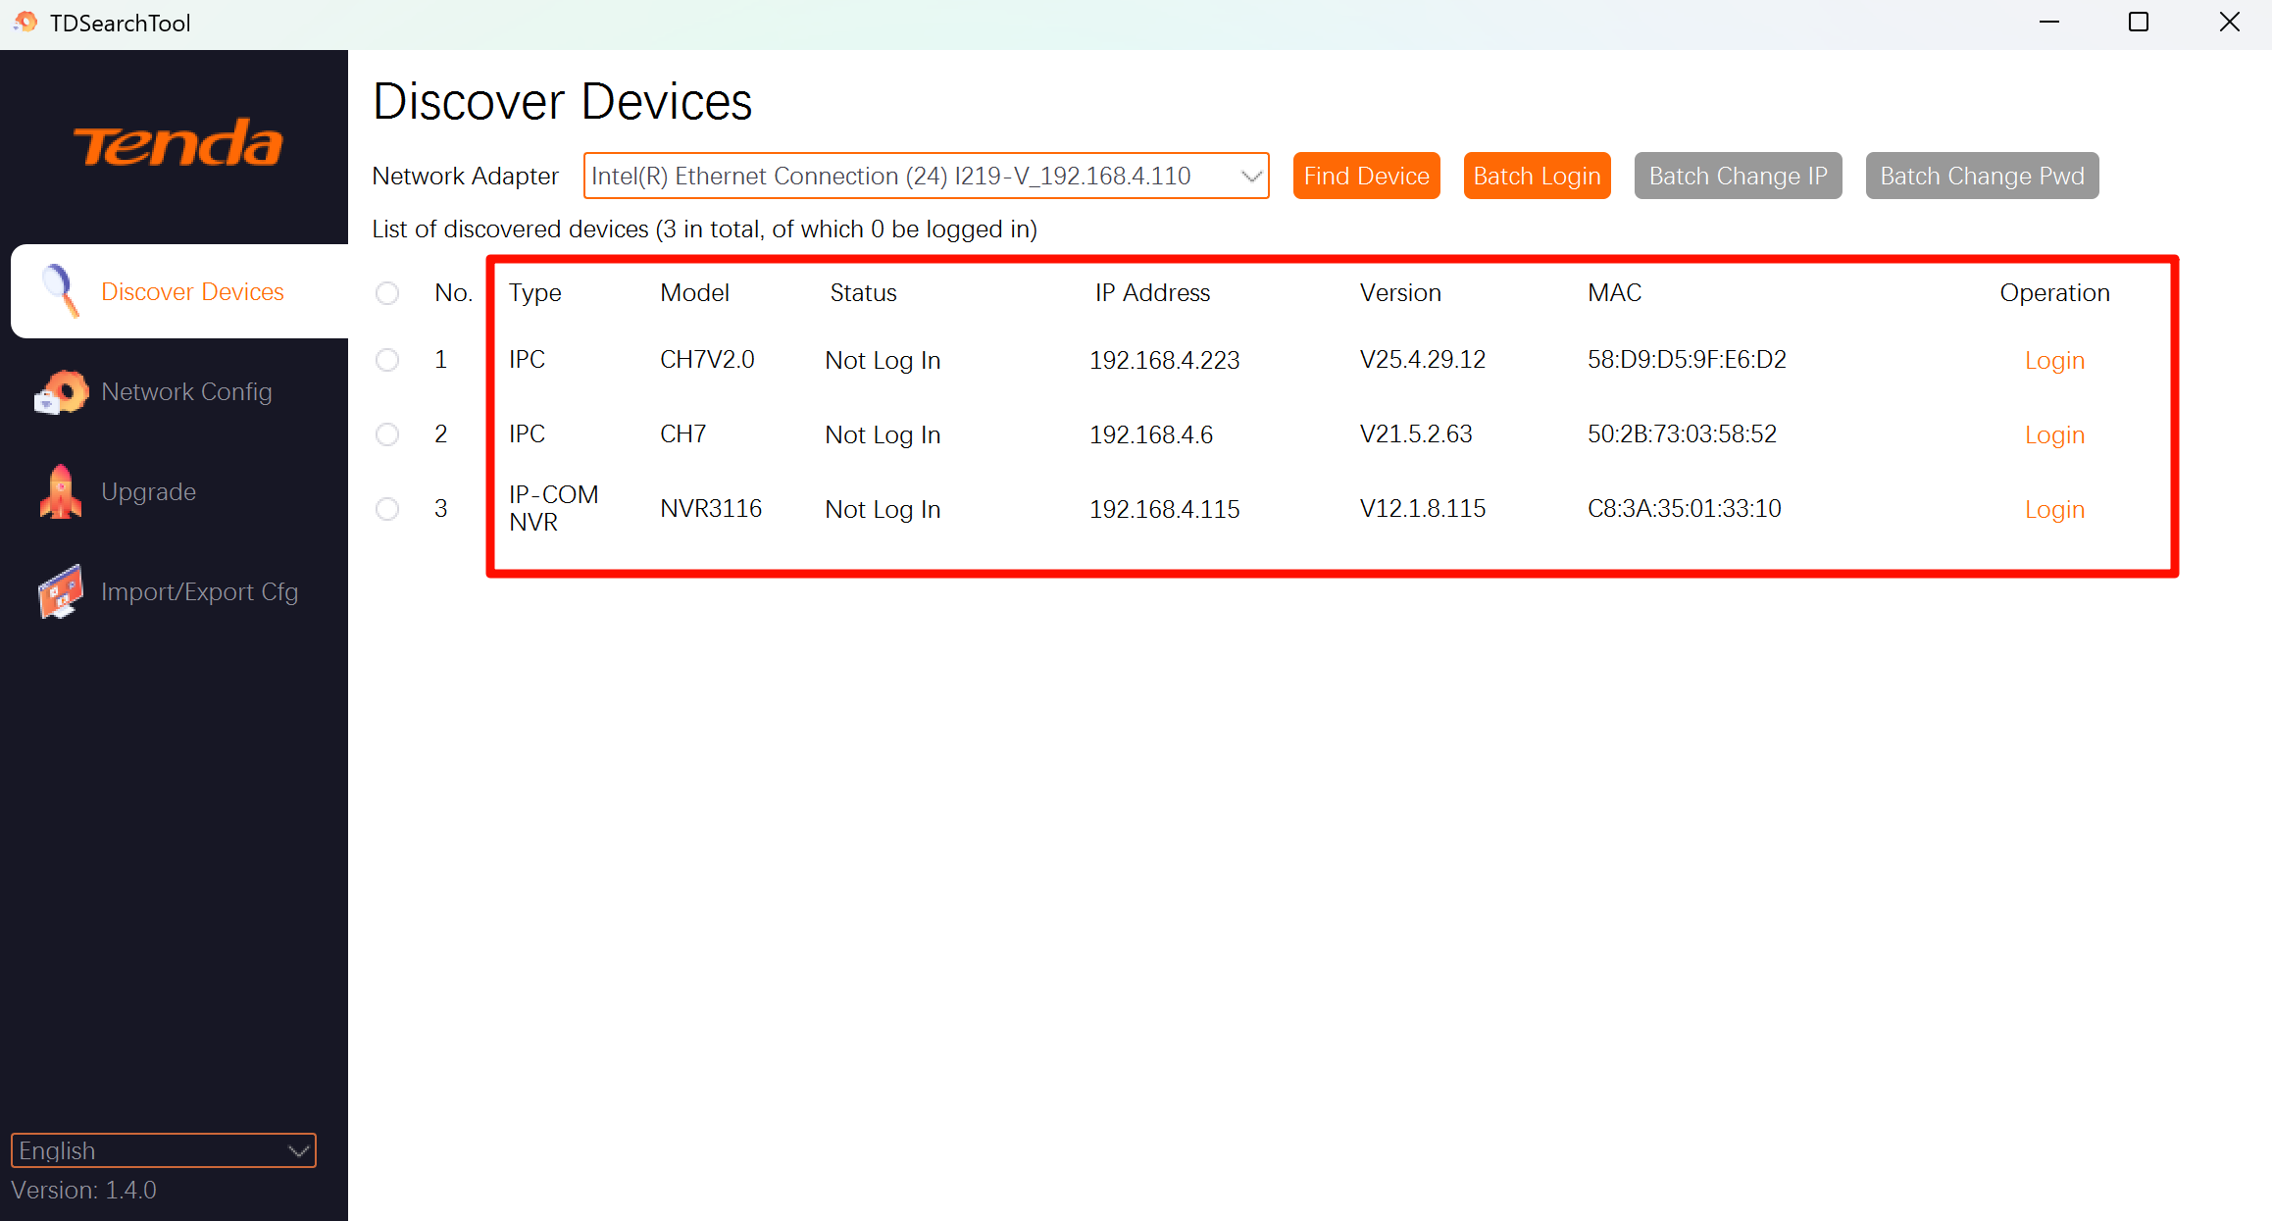Click Login link for 192.168.4.223
The width and height of the screenshot is (2272, 1221).
[x=2054, y=360]
